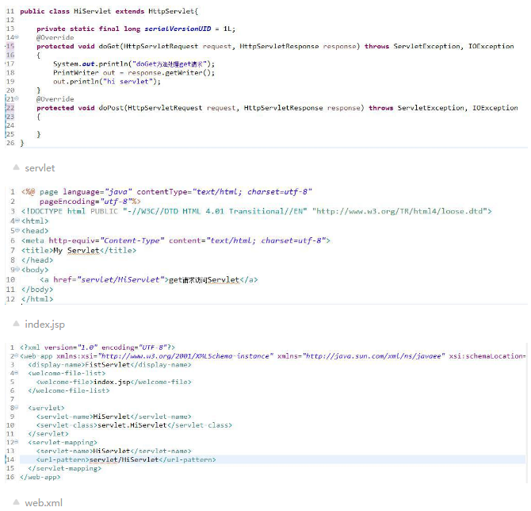Image resolution: width=531 pixels, height=511 pixels.
Task: Click the pencil icon beside the servlet caption
Action: tap(14, 168)
